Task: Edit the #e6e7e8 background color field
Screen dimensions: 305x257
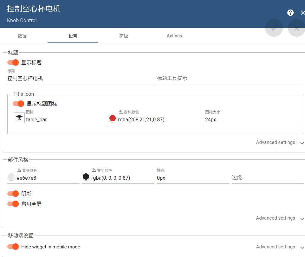Action: tap(48, 178)
